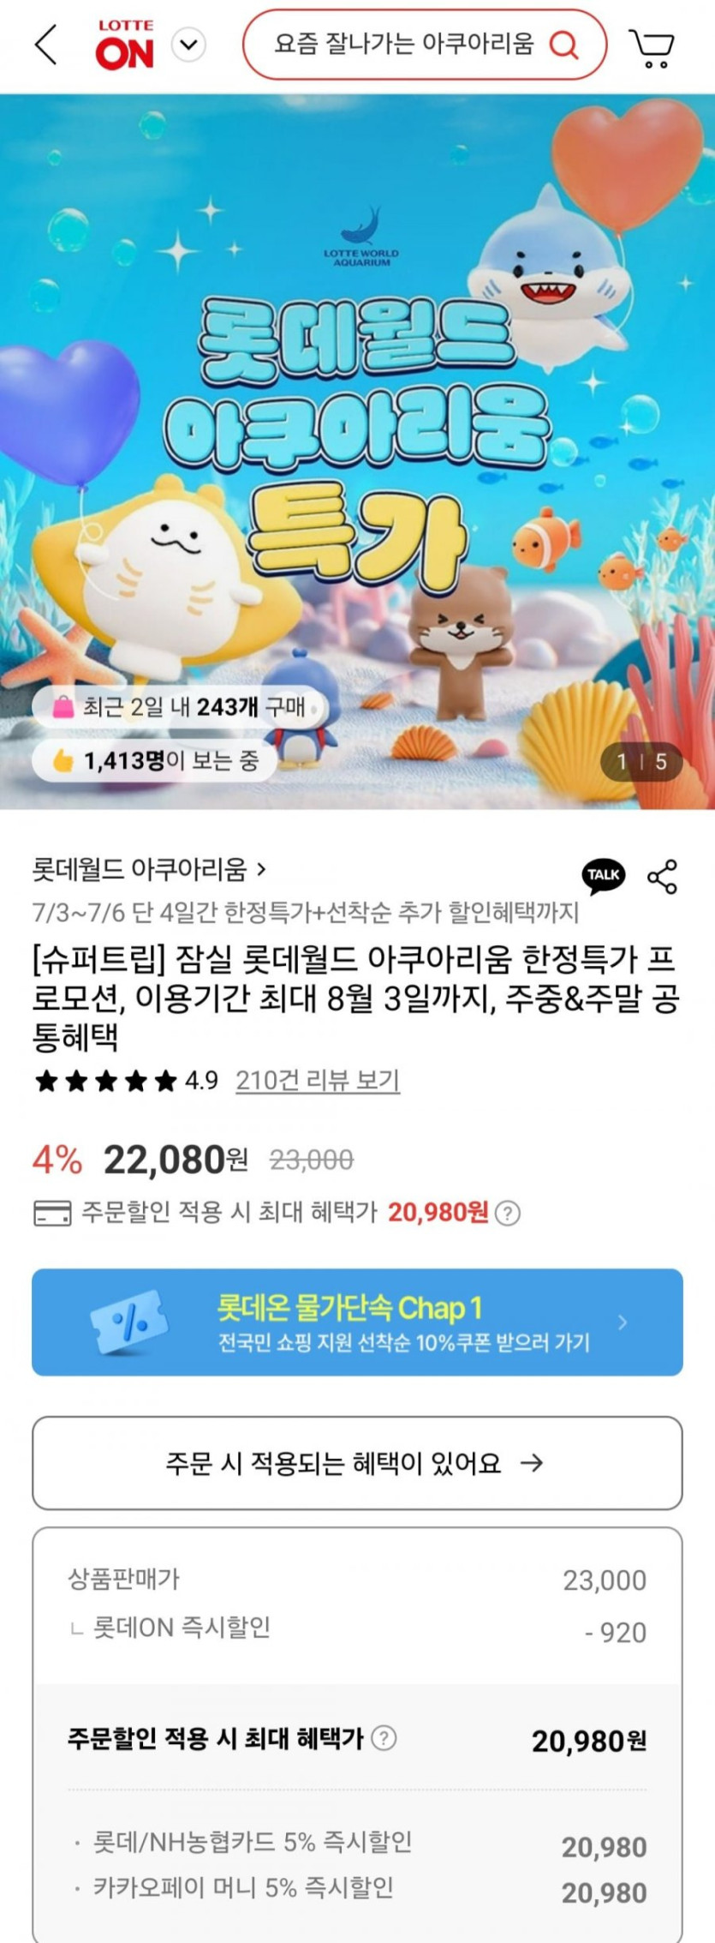The image size is (715, 1943).
Task: View the 210건 리뷰 보기 link
Action: coord(318,1080)
